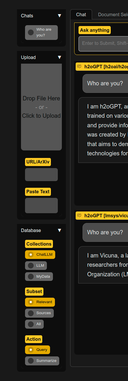The width and height of the screenshot is (128, 381).
Task: Click the 'I am Vicuna' response text
Action: 107,265
